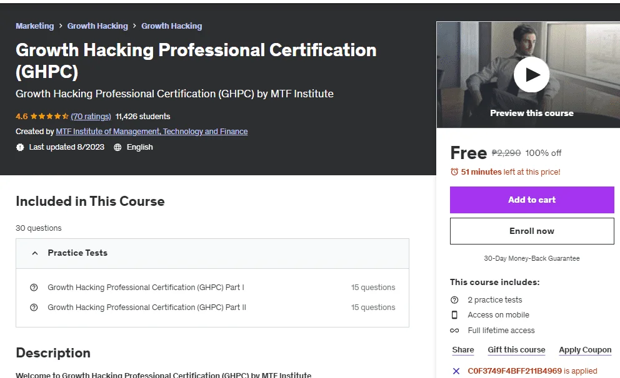Click the Share link
620x378 pixels.
[463, 350]
